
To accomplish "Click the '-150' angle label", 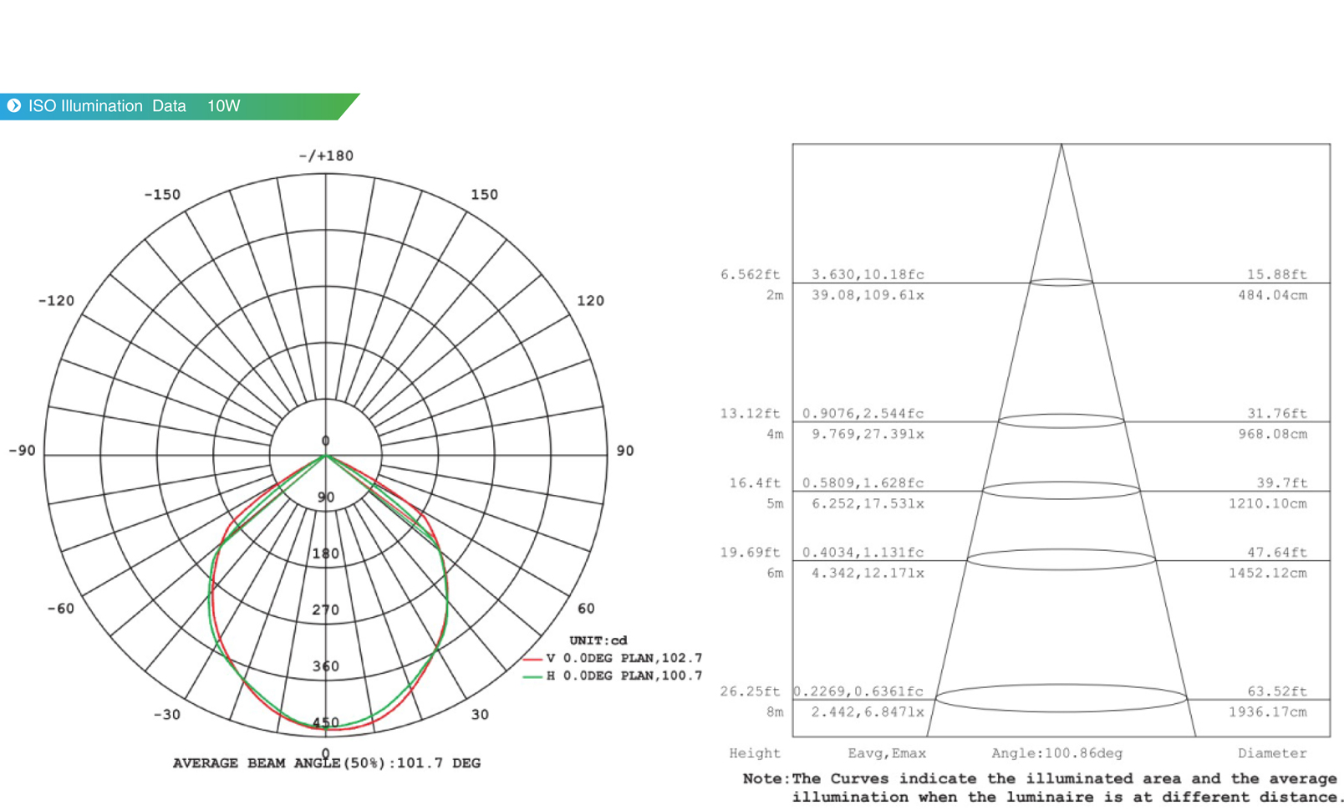I will point(162,195).
